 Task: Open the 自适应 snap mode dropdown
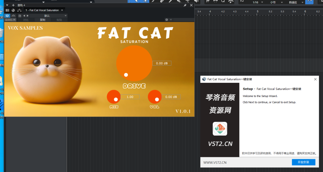tap(296, 2)
